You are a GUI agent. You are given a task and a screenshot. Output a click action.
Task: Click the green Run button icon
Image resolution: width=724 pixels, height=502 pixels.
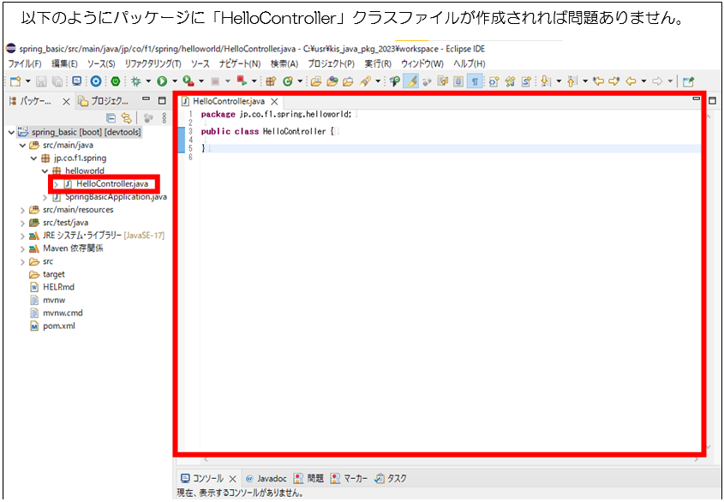[x=160, y=81]
